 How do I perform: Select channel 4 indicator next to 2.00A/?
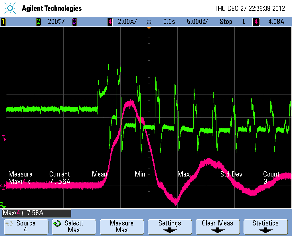110,22
